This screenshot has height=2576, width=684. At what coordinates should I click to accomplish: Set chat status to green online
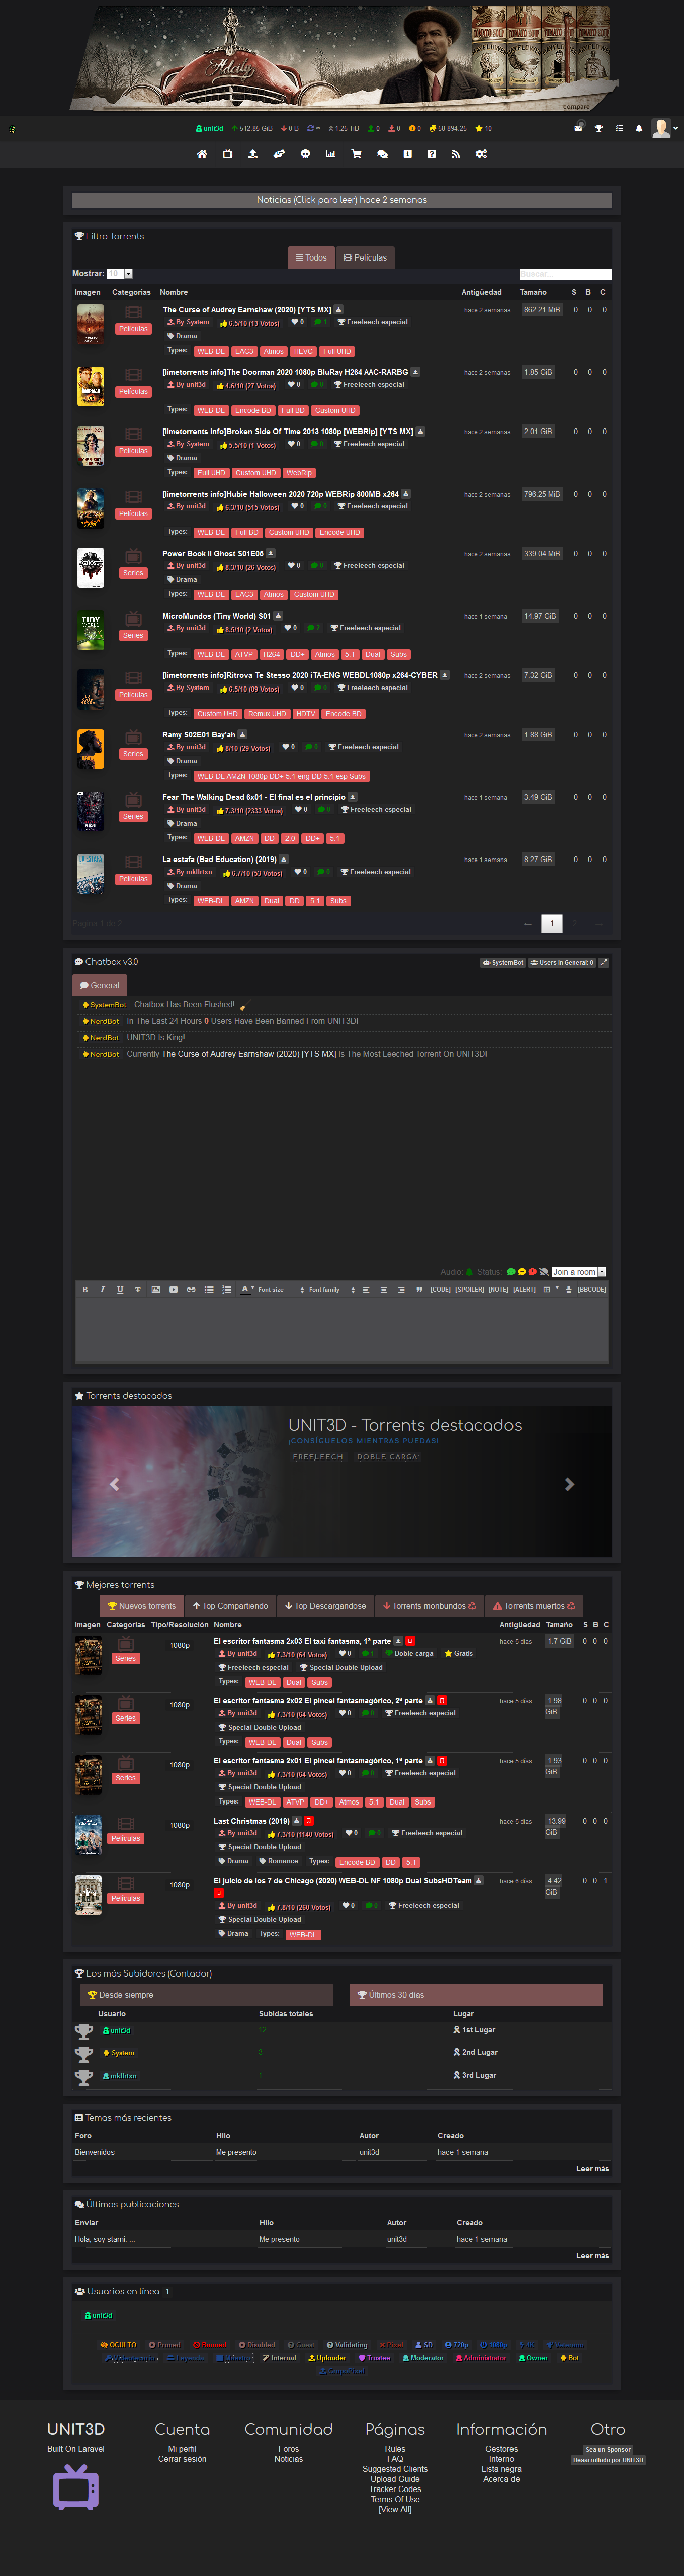tap(511, 1272)
